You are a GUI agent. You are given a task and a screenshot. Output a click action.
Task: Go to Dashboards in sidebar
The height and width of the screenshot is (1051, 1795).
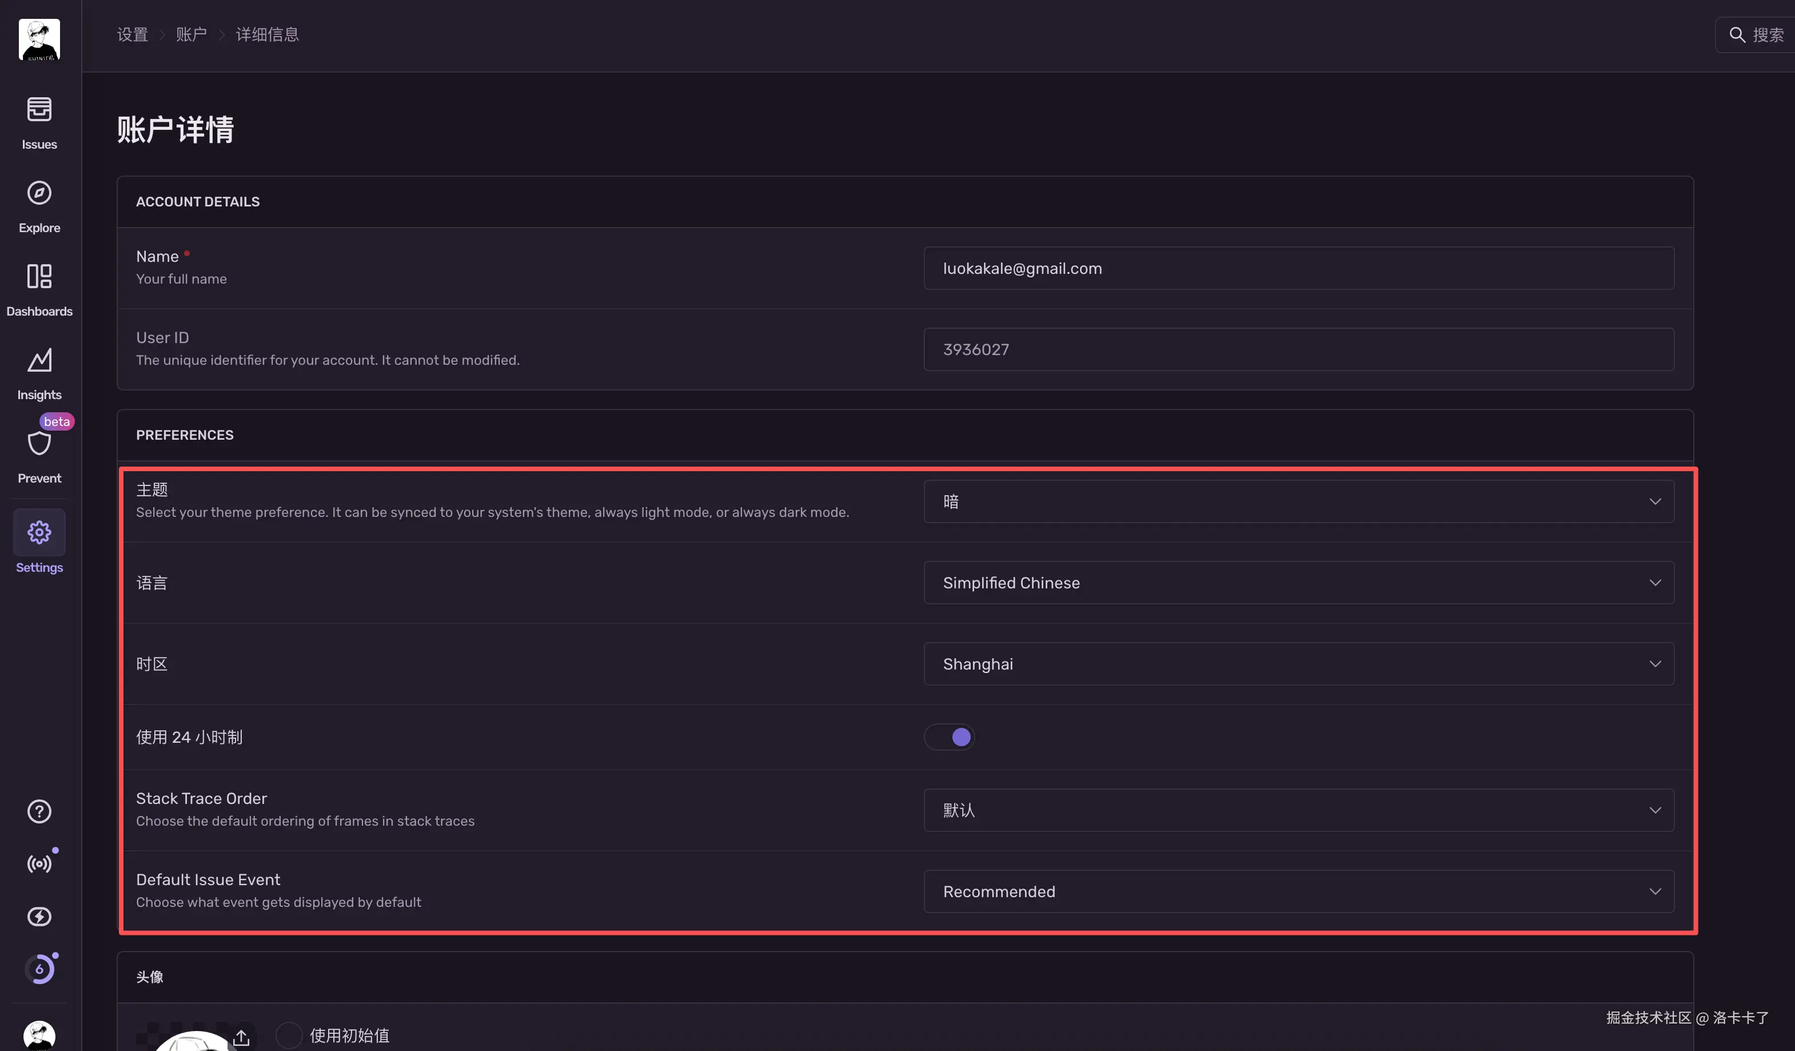[39, 276]
